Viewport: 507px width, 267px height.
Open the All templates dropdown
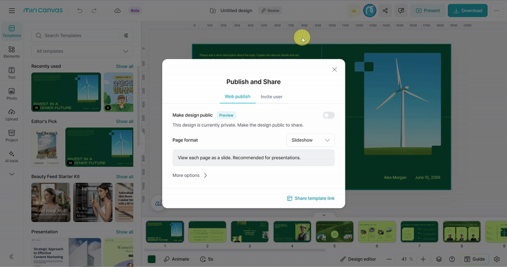[82, 51]
